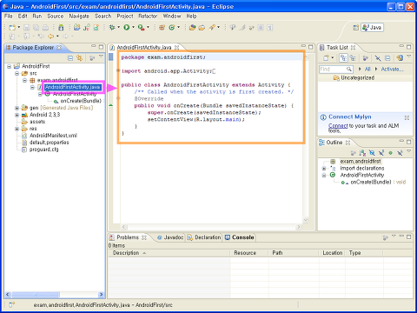
Task: Click the New Android test project icon
Action: [x=86, y=28]
